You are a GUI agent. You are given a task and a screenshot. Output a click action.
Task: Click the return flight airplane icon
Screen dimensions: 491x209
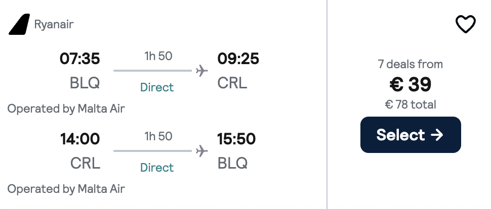tap(202, 150)
